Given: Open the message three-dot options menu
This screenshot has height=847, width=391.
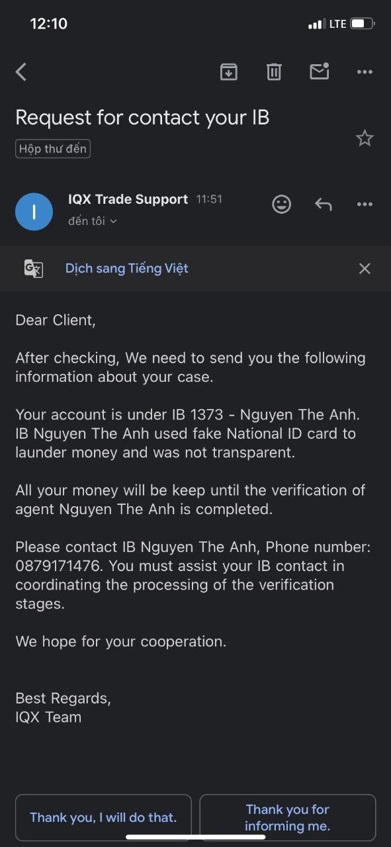Looking at the screenshot, I should 365,204.
